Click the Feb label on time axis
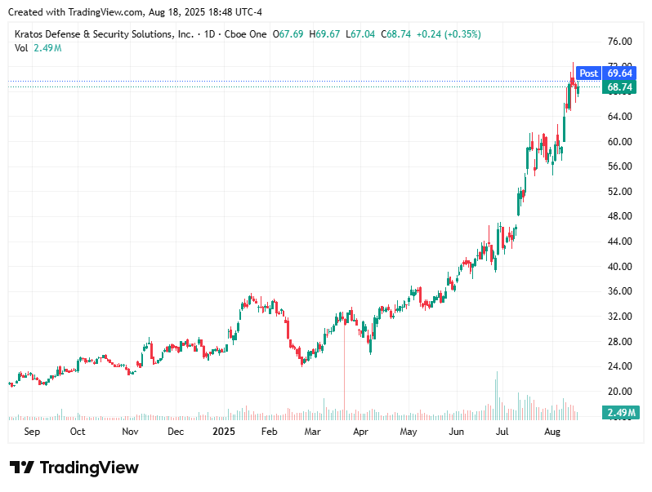Image resolution: width=652 pixels, height=492 pixels. pyautogui.click(x=269, y=432)
